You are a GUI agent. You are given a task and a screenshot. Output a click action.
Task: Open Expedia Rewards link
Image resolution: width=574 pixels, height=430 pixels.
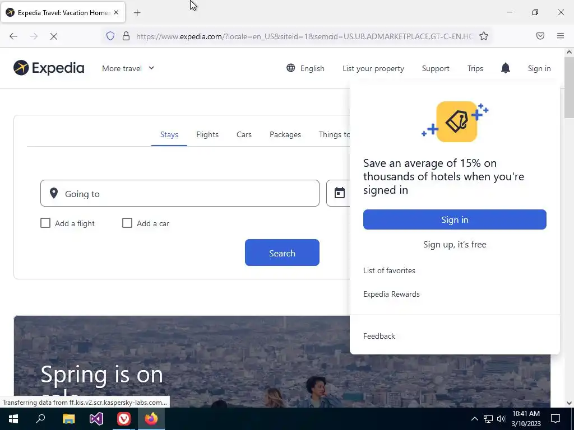[391, 294]
